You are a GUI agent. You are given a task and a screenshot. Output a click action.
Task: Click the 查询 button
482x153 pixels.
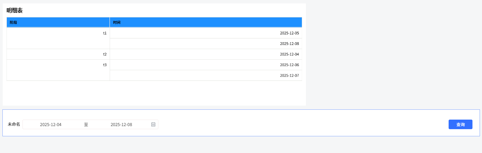point(460,124)
